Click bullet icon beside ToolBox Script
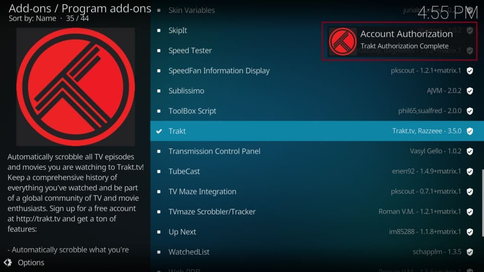This screenshot has height=272, width=484. (x=159, y=111)
